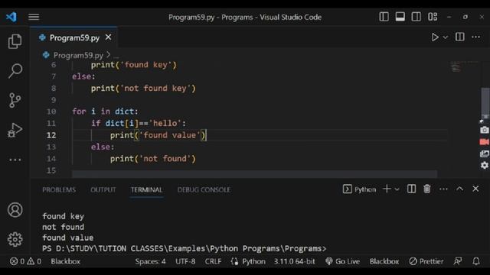Open the feedback icon in status bar
Viewport: 490px width, 275px height.
click(x=458, y=261)
